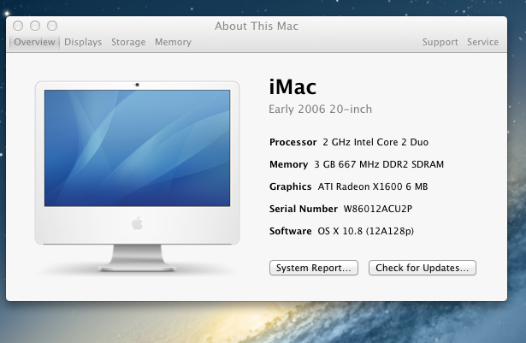Click the graphics value ATI Radeon X1600 6 MB
The width and height of the screenshot is (526, 343).
click(373, 186)
